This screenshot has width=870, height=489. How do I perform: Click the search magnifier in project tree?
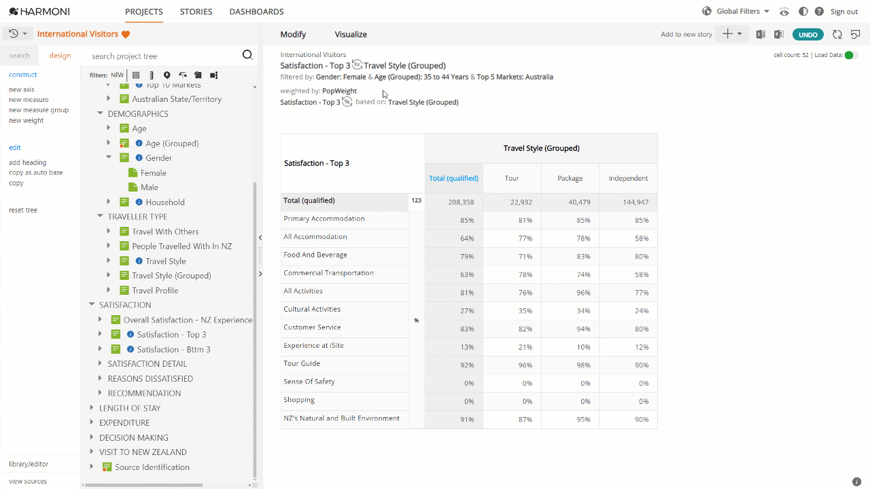pyautogui.click(x=247, y=56)
